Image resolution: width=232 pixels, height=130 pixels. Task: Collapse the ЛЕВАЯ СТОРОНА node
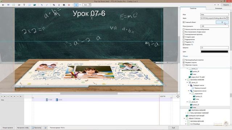click(185, 118)
